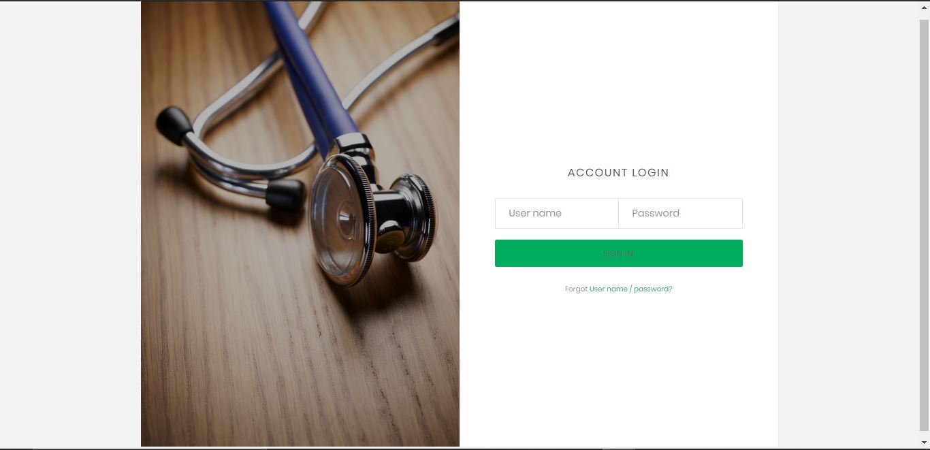Click 'password?' text in the forgot link
Screen dimensions: 930x450
653,289
